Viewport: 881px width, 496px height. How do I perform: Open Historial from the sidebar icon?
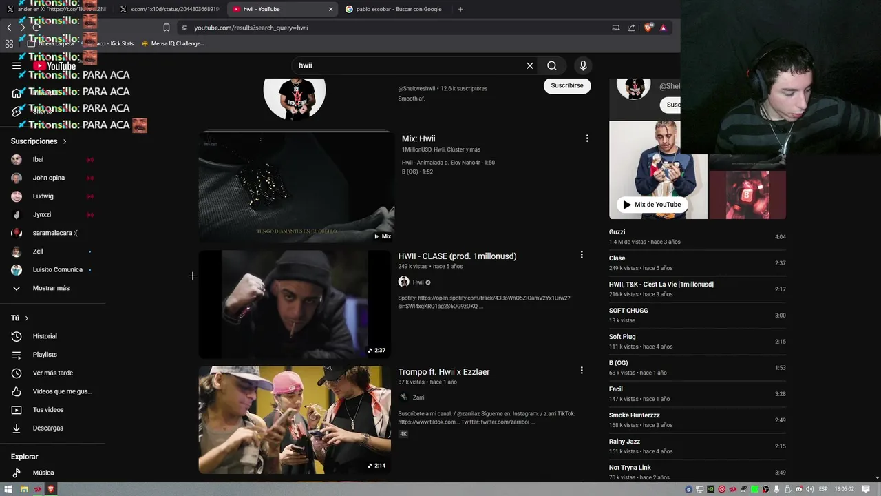pyautogui.click(x=17, y=336)
